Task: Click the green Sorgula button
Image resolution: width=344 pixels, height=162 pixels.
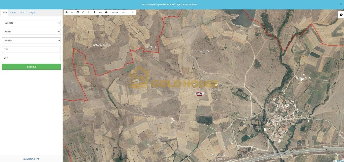Action: [31, 67]
